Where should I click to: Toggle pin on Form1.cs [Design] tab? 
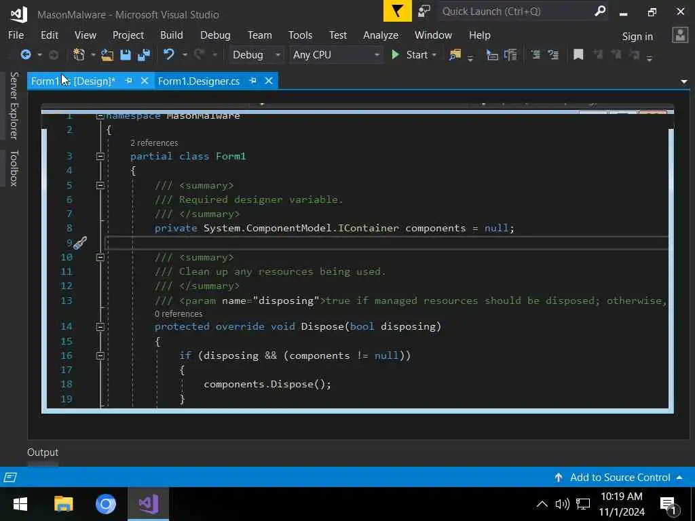click(128, 81)
